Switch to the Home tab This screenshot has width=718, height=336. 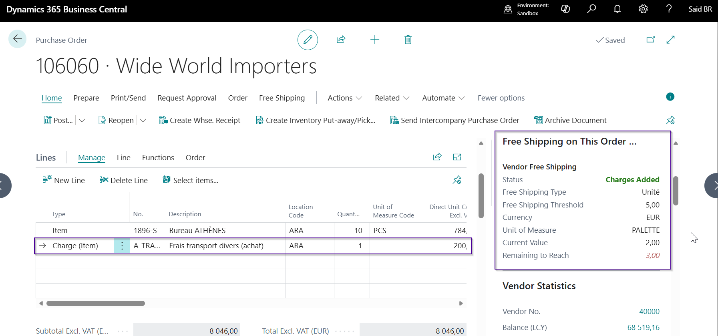coord(52,98)
